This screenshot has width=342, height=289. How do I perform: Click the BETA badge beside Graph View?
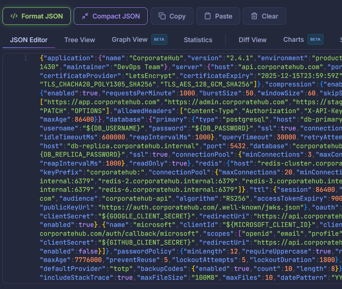click(x=159, y=40)
